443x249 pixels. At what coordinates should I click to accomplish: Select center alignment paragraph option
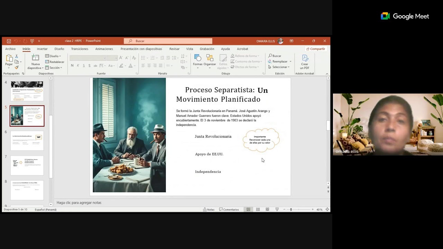(149, 65)
